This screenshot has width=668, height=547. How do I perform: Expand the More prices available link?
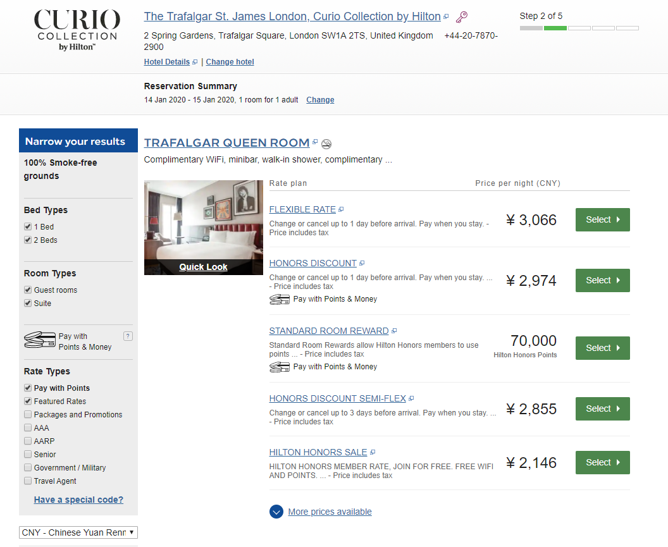click(x=330, y=512)
